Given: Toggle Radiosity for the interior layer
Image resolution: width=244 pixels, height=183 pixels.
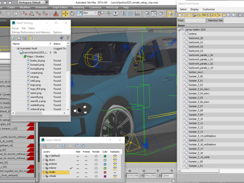Looking at the screenshot, I should coord(115,168).
